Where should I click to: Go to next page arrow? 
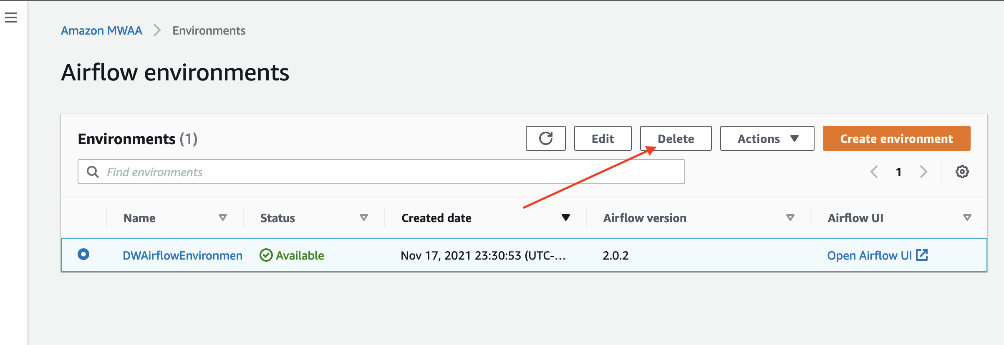[x=923, y=172]
